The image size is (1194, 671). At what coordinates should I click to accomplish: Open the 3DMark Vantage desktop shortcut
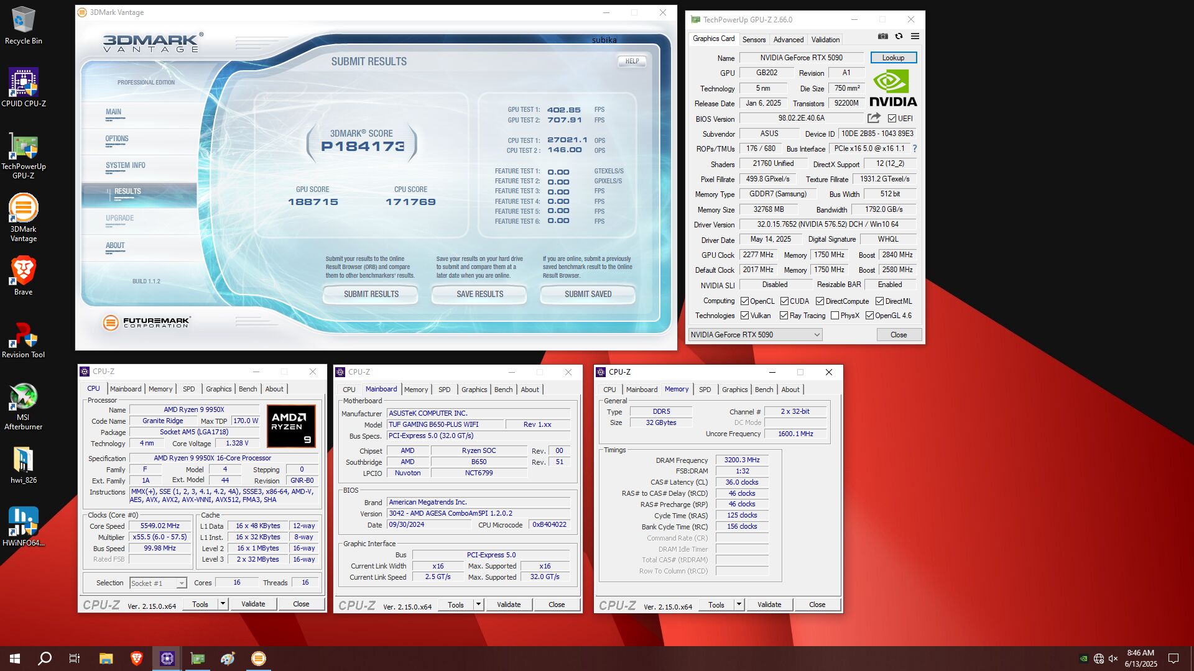23,217
